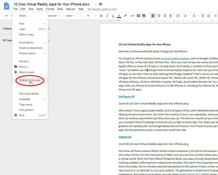
Task: Choose Publish to the web
Action: coord(30,80)
